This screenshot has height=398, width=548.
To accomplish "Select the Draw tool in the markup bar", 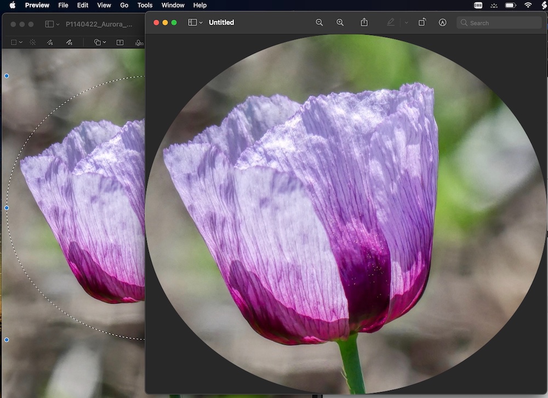I will pyautogui.click(x=69, y=42).
